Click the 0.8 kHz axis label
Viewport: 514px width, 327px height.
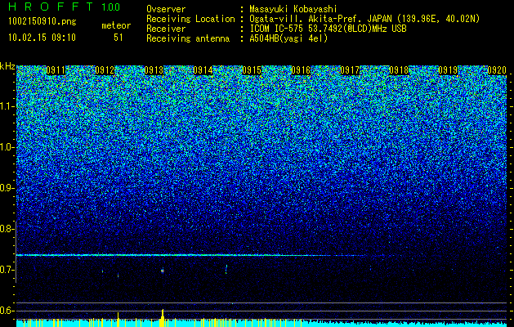7,229
